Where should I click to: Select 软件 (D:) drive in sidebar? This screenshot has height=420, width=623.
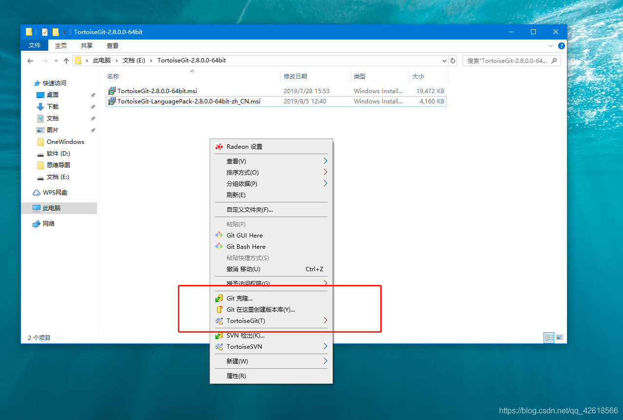pyautogui.click(x=58, y=154)
